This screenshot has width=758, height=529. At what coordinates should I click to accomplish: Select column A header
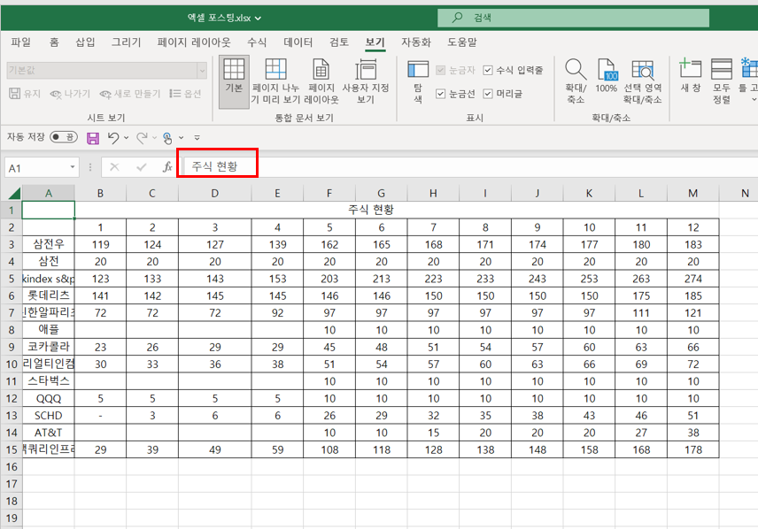(x=49, y=193)
